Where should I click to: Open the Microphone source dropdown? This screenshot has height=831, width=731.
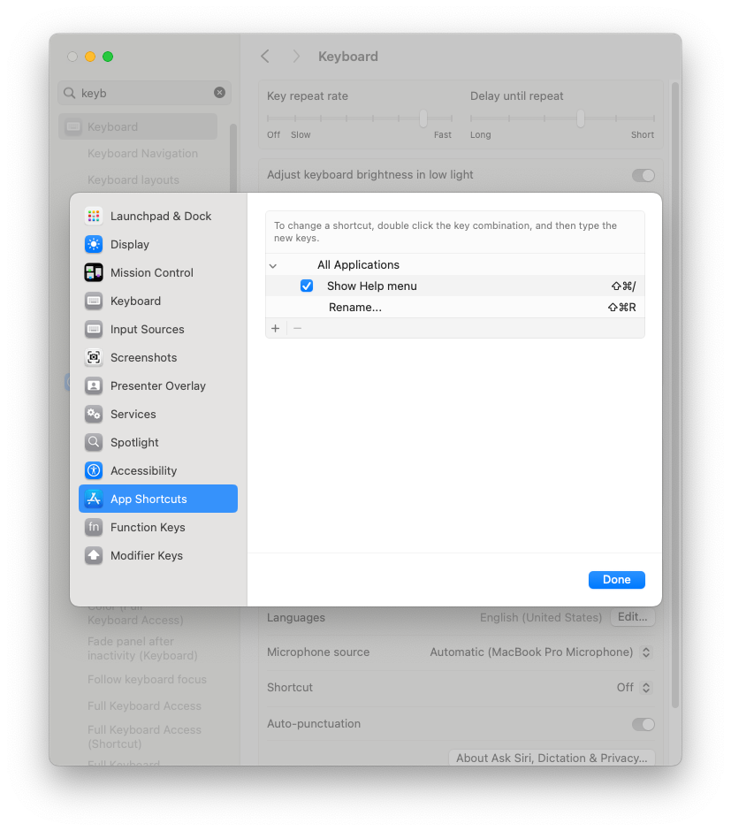pos(646,652)
